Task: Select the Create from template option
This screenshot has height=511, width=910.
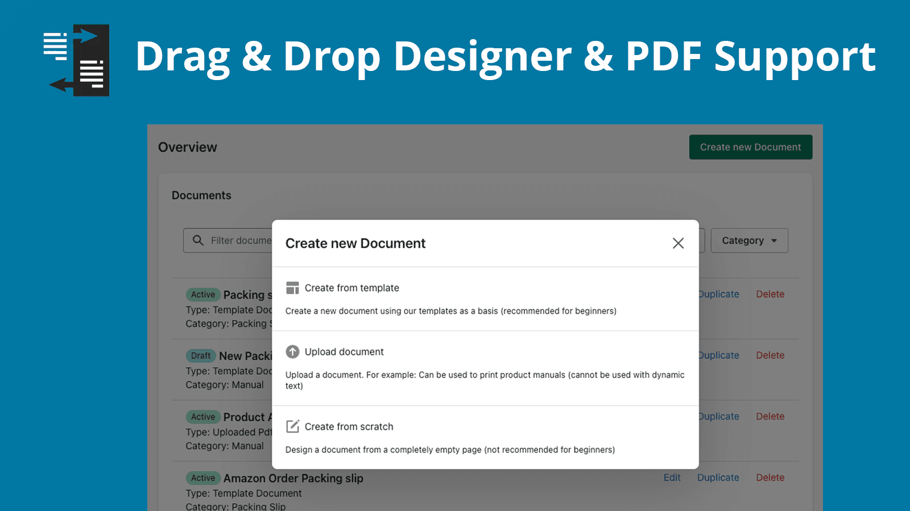Action: tap(352, 288)
